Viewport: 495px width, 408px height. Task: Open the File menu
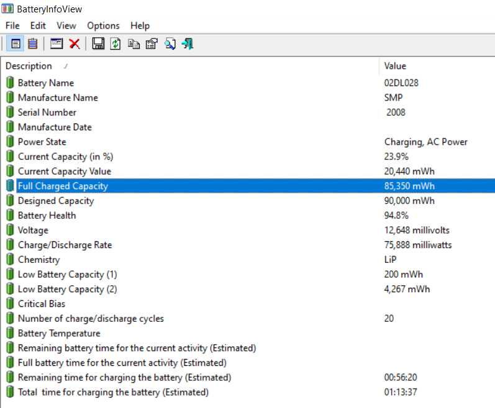12,25
